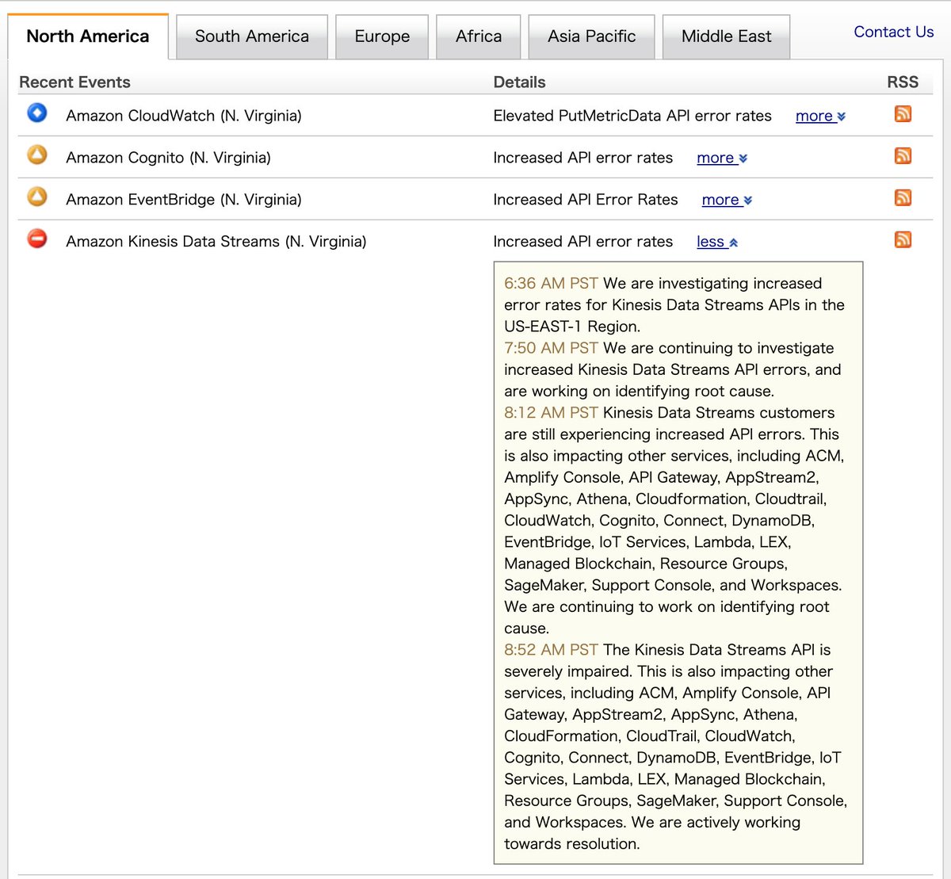Switch to the Europe tab
Screen dimensions: 951x879
382,36
